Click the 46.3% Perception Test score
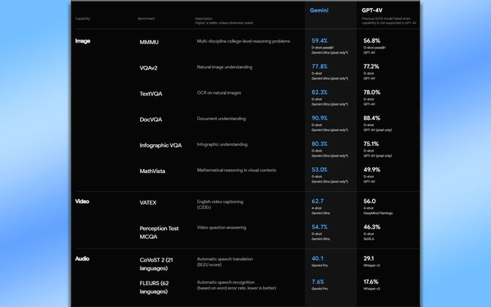 pos(372,227)
